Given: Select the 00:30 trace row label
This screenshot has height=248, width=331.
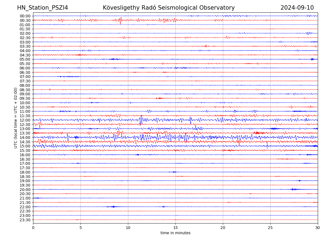Looking at the screenshot, I should point(25,20).
